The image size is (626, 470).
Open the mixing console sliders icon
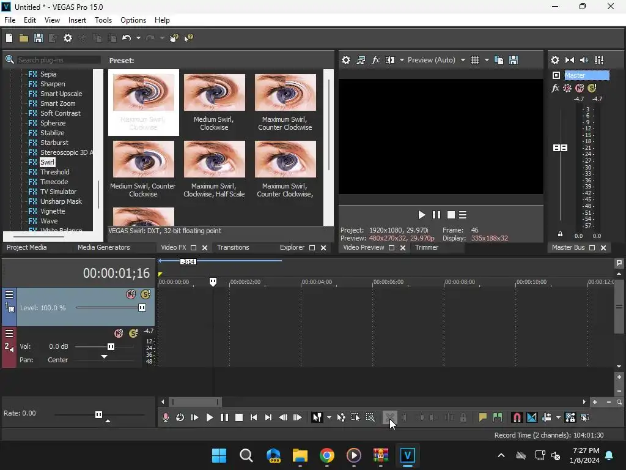[x=599, y=60]
